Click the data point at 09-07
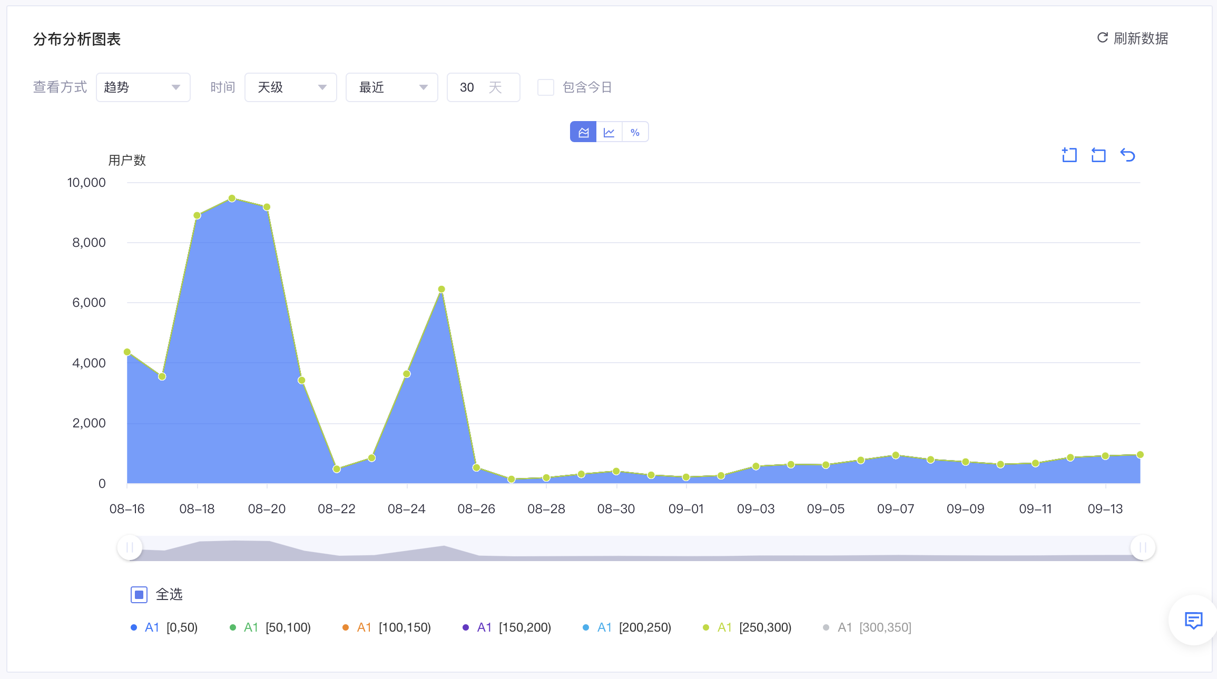 pos(896,455)
